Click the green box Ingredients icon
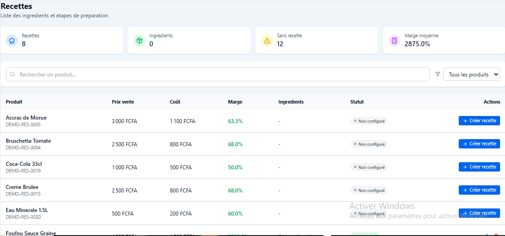505x236 pixels. pyautogui.click(x=139, y=40)
